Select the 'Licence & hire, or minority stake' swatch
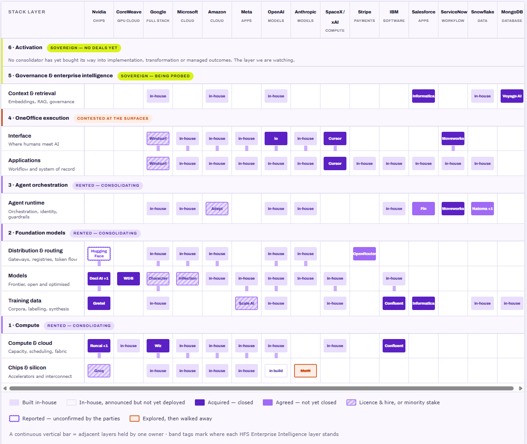The width and height of the screenshot is (527, 444). (x=351, y=402)
